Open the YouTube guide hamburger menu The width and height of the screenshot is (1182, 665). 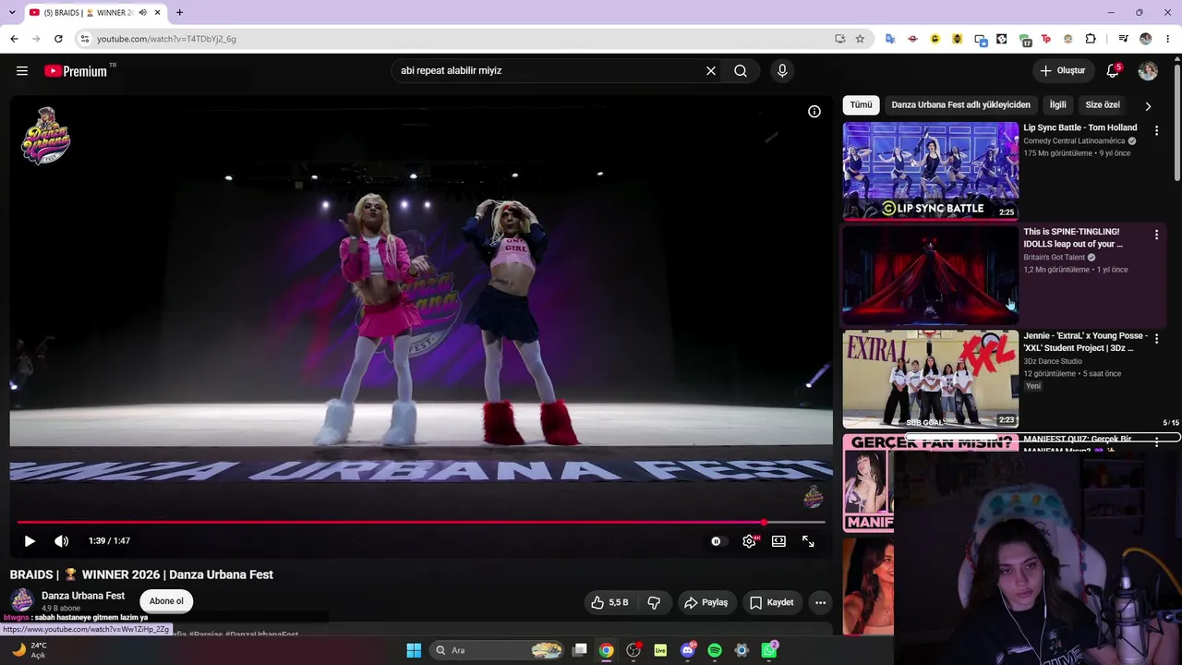click(x=22, y=71)
